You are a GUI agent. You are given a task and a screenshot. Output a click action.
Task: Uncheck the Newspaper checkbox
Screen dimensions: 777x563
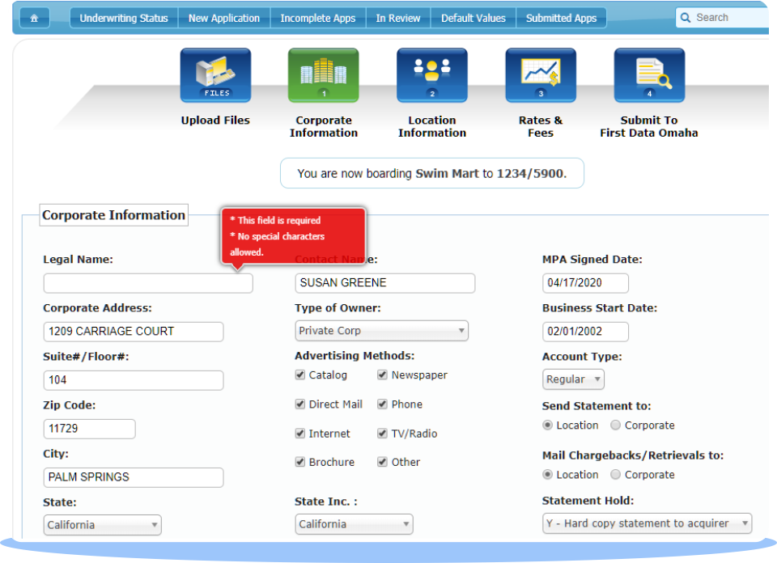coord(382,375)
